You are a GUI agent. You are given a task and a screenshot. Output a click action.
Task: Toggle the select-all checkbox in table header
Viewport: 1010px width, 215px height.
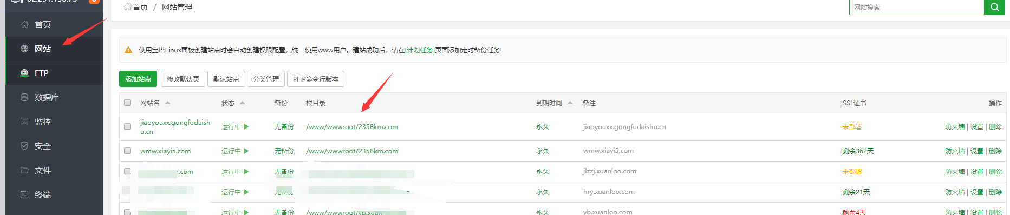pos(127,103)
